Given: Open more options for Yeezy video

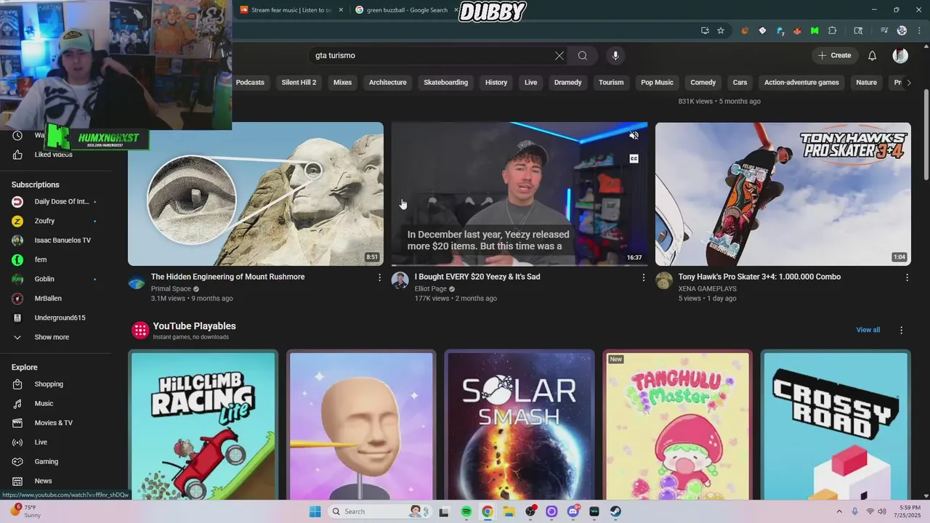Looking at the screenshot, I should click(x=643, y=277).
